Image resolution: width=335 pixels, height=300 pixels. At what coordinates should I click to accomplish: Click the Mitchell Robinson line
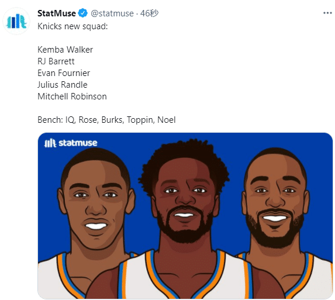click(x=72, y=96)
